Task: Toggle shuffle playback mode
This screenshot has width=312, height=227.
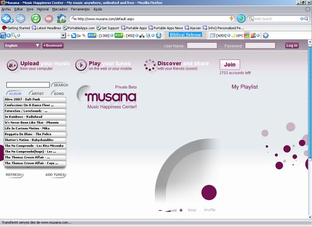Action: [210, 210]
